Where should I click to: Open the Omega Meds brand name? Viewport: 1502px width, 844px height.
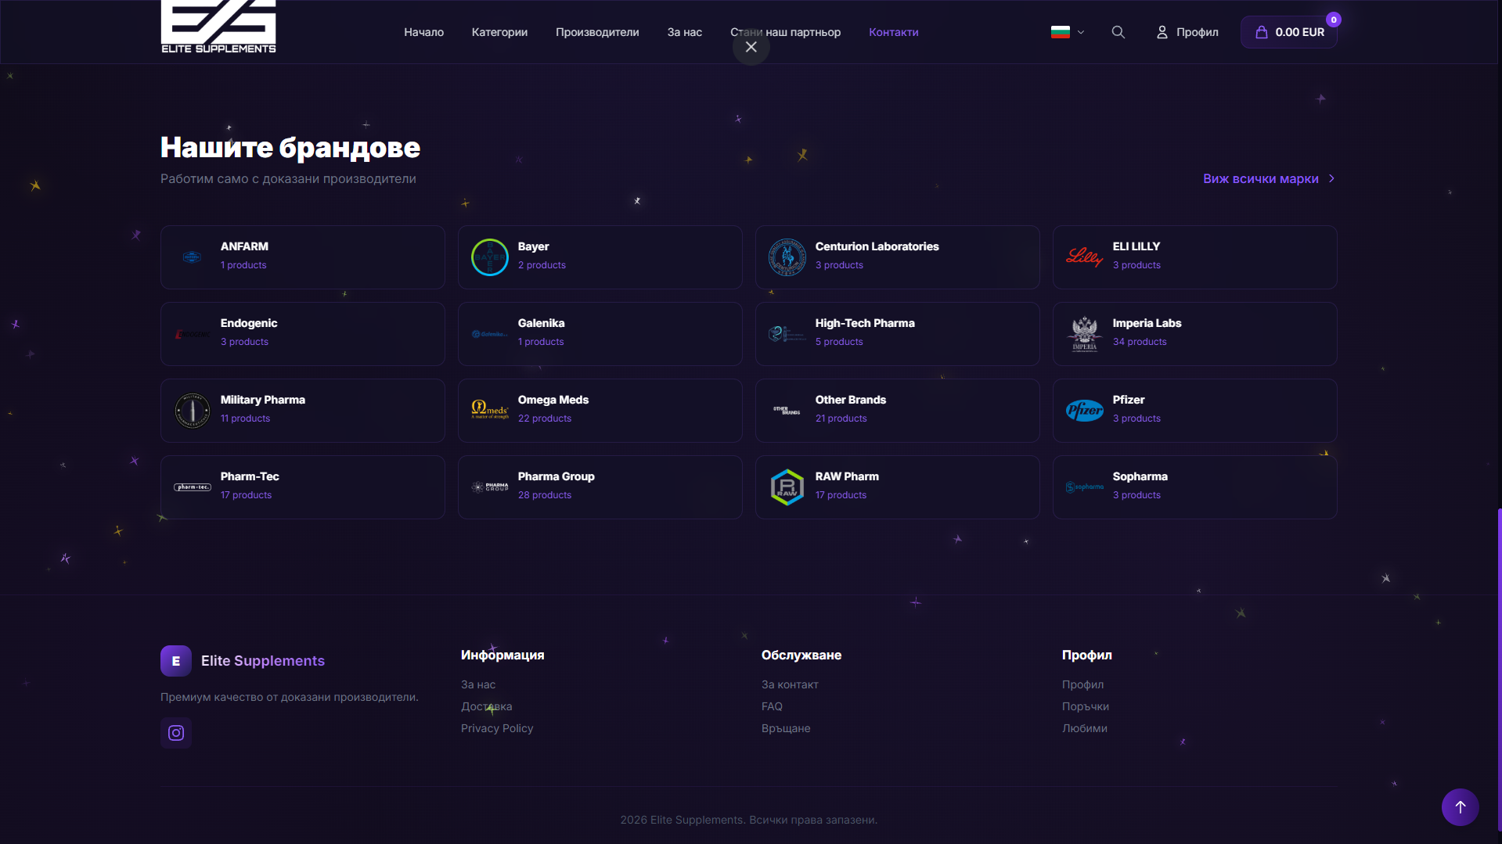pyautogui.click(x=553, y=400)
